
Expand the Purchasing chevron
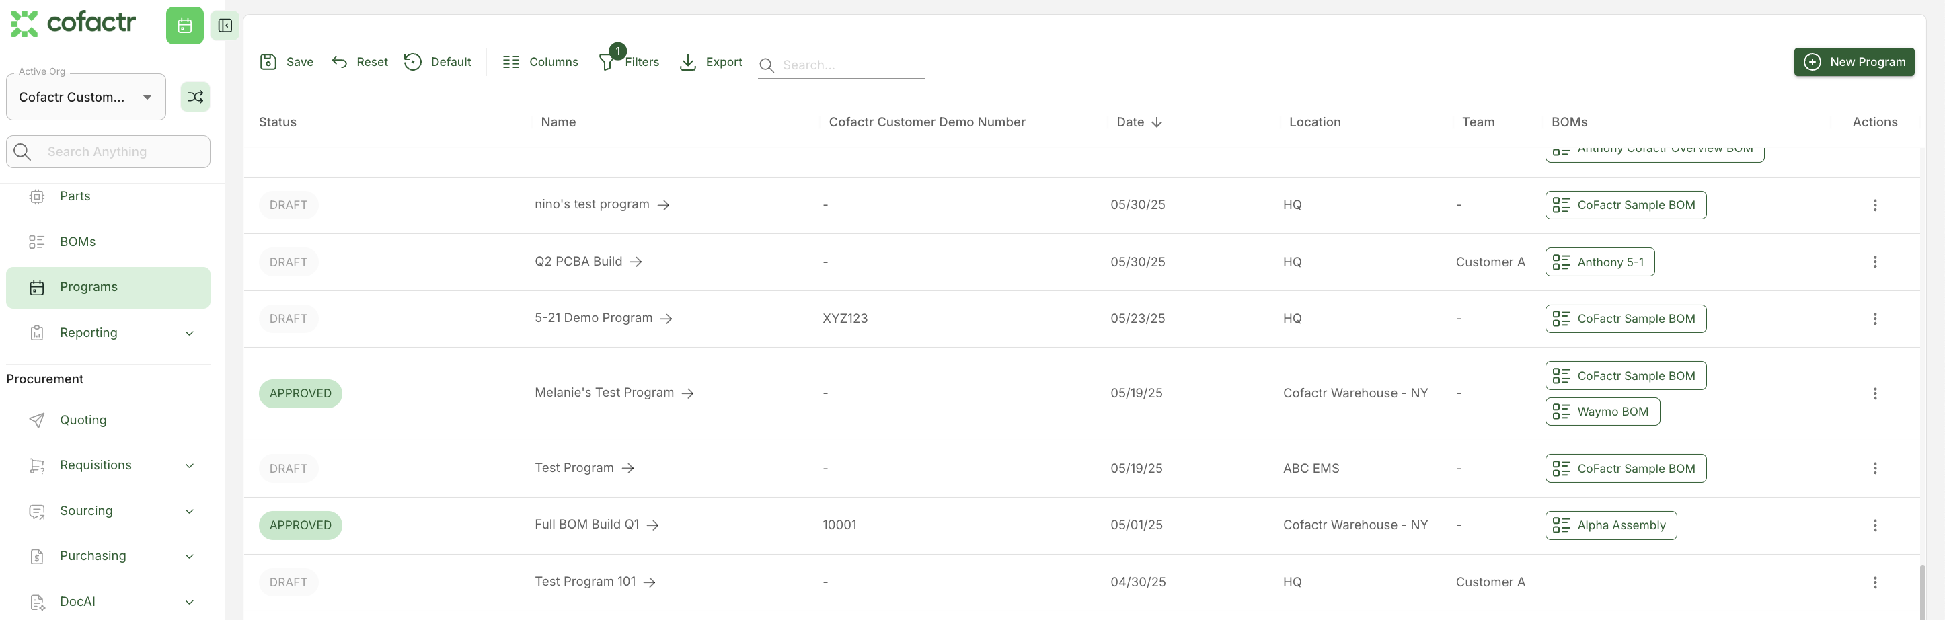[x=190, y=557]
